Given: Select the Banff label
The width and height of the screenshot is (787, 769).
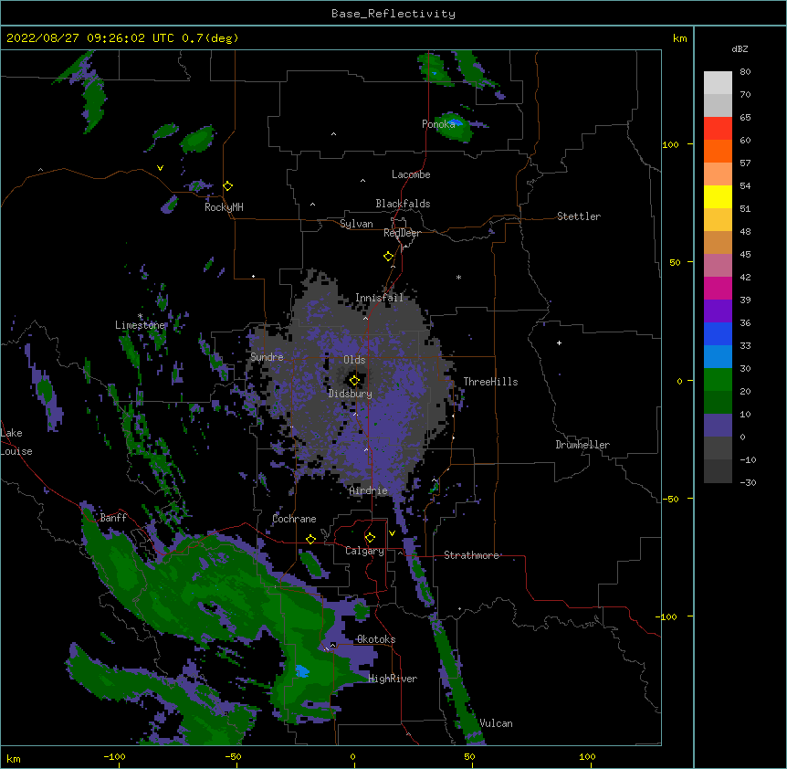Looking at the screenshot, I should (113, 518).
